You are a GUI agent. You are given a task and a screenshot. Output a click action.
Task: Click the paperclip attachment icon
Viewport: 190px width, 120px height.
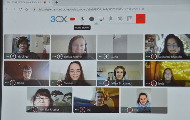pyautogui.click(x=110, y=19)
